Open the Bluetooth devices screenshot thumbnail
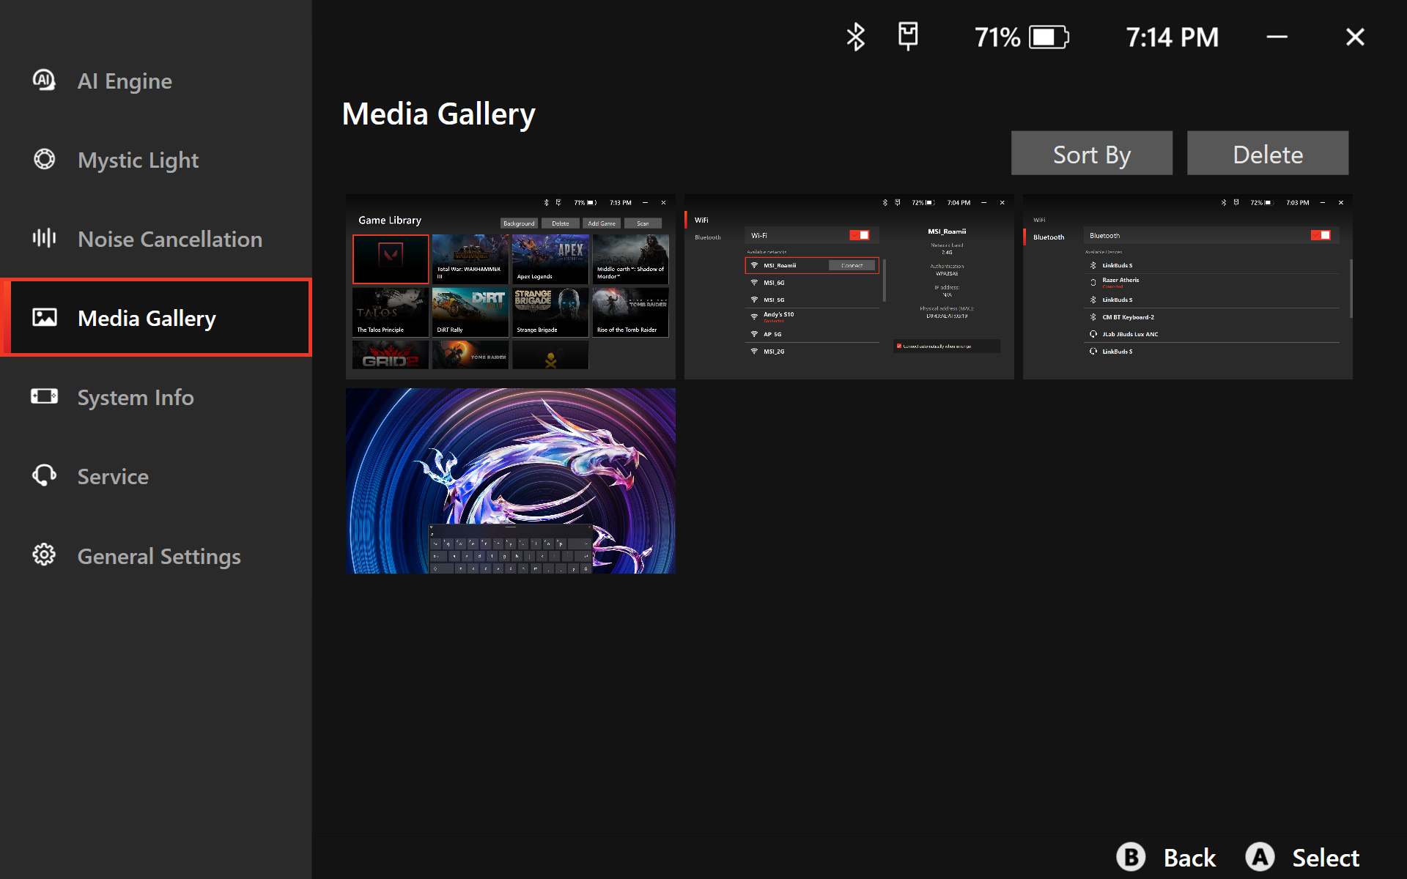The width and height of the screenshot is (1407, 879). pyautogui.click(x=1187, y=286)
